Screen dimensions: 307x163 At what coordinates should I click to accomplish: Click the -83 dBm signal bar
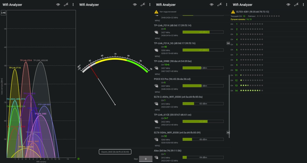203,104
